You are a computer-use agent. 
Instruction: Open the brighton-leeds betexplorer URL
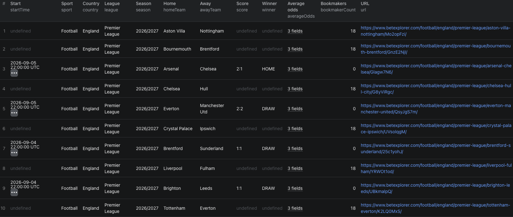click(x=435, y=188)
